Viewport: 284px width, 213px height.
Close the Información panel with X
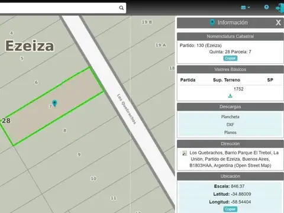click(x=278, y=22)
